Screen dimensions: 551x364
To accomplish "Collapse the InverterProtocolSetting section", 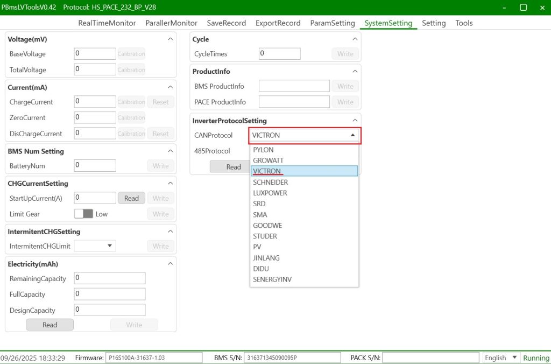I will tap(355, 121).
